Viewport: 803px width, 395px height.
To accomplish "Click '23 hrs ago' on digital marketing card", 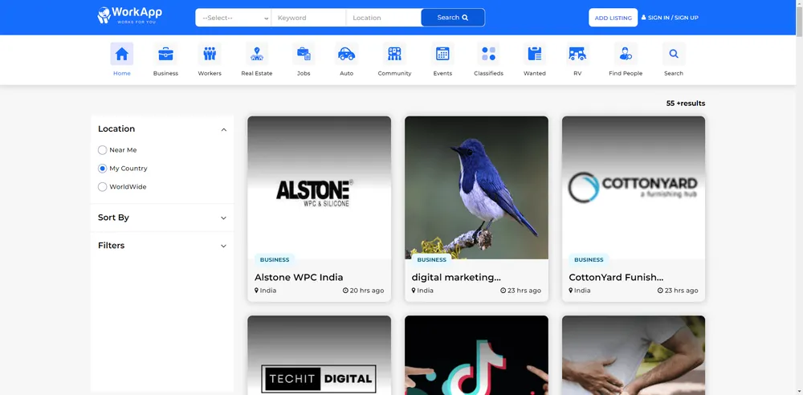I will 520,291.
